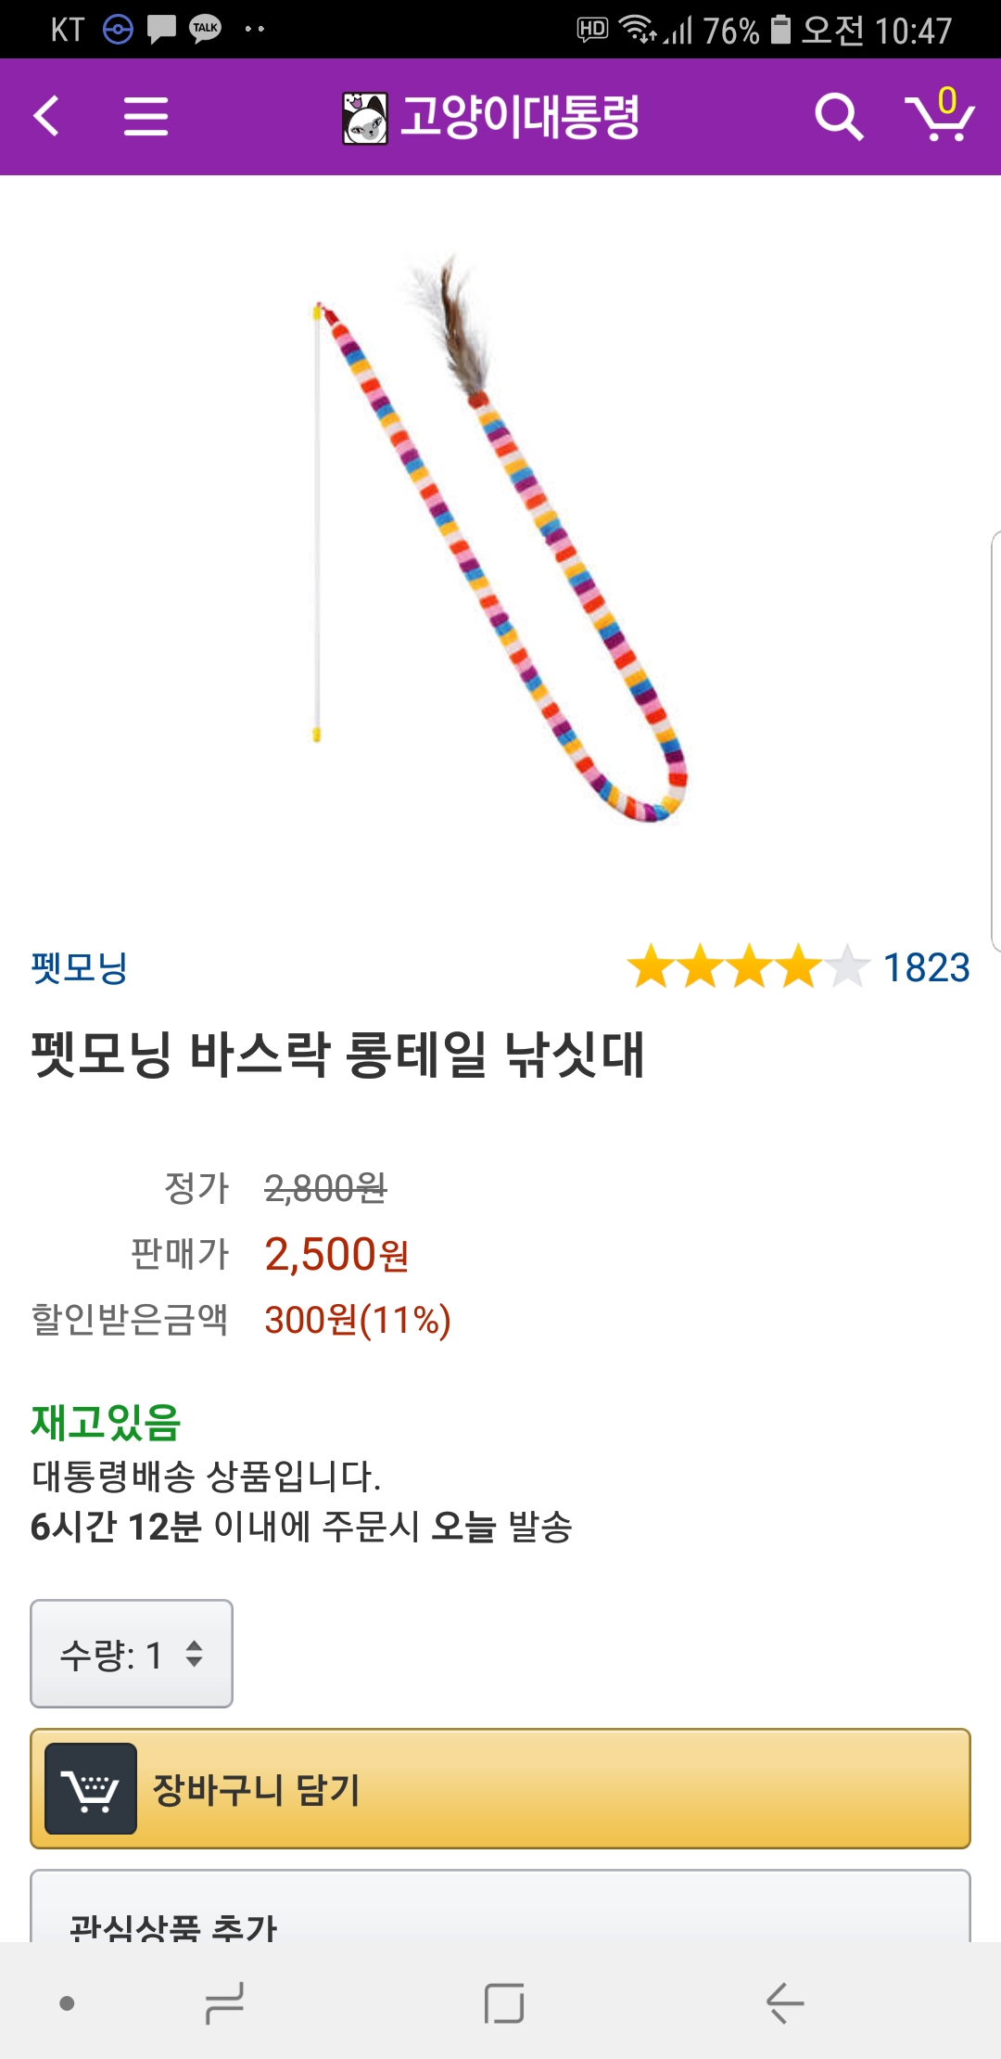Tap the cat logo in header
1001x2059 pixels.
[364, 118]
